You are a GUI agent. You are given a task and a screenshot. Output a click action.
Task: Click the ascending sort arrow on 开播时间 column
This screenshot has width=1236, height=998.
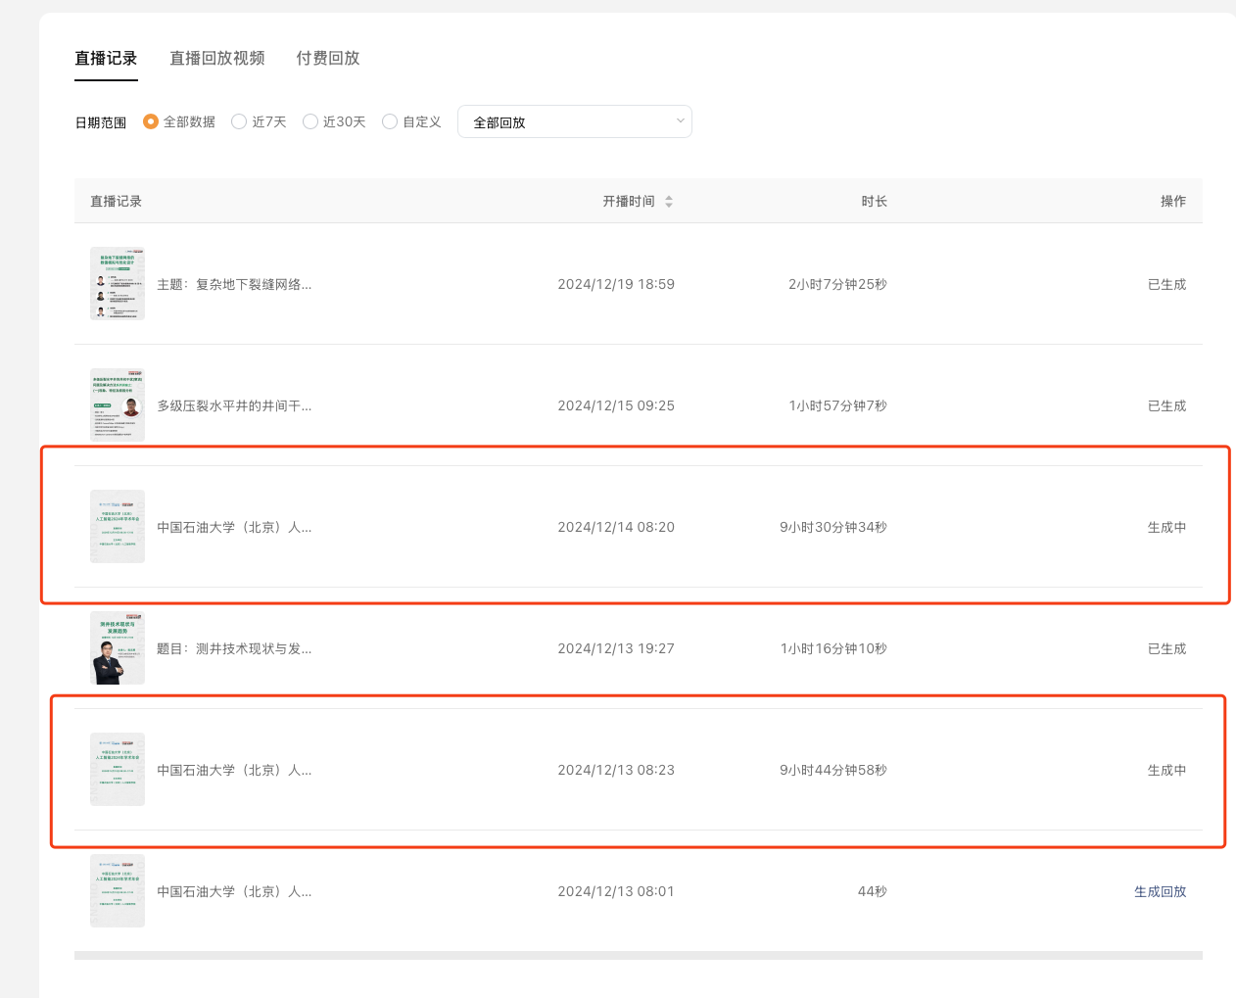tap(669, 196)
